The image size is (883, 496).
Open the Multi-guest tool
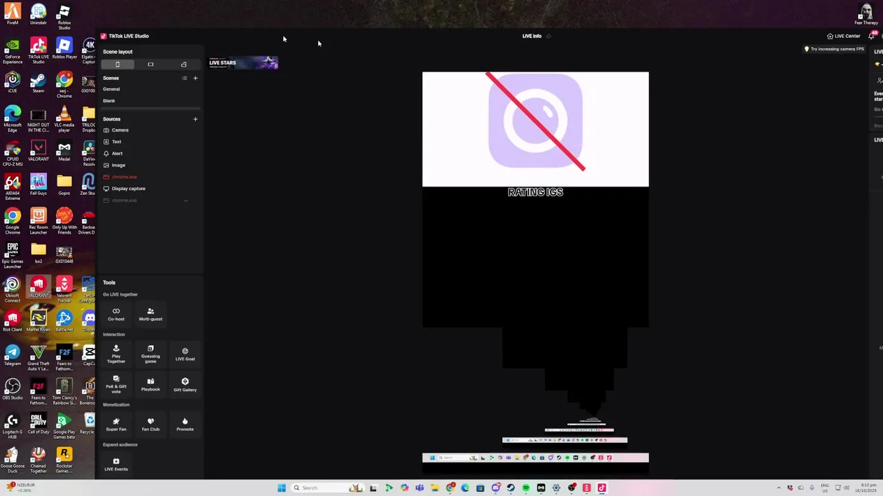click(150, 314)
